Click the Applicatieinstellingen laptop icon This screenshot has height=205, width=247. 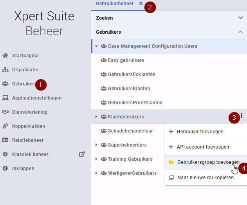(x=5, y=98)
